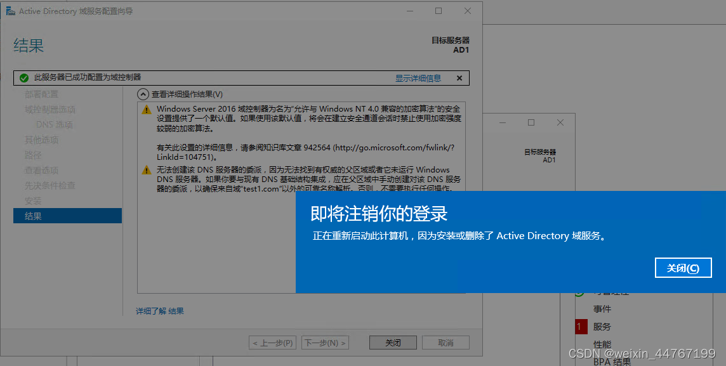The image size is (726, 366).
Task: Click the 下一步(N) button
Action: click(x=325, y=343)
